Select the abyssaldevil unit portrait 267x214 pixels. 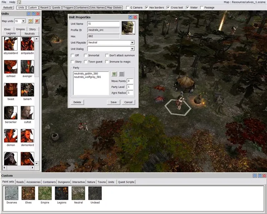(10, 44)
